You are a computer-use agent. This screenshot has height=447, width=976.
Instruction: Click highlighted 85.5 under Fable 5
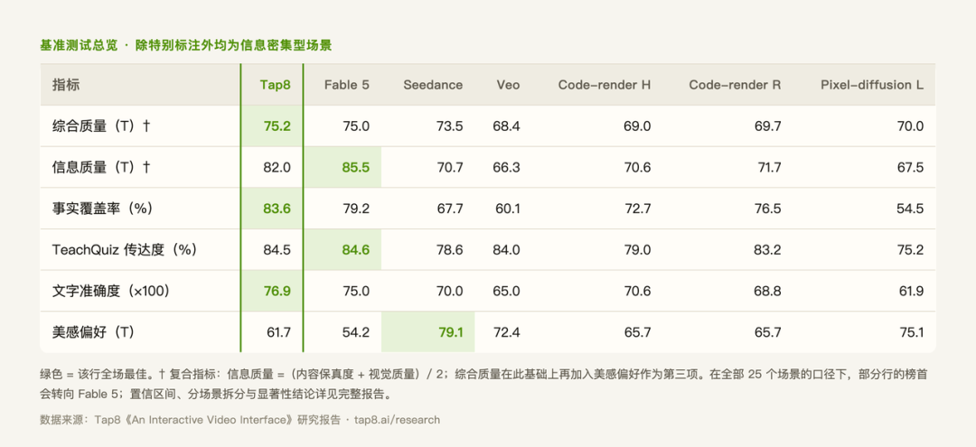355,167
